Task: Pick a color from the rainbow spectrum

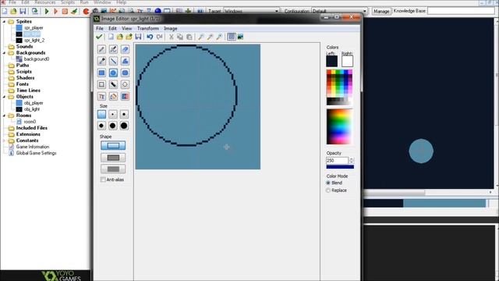Action: [339, 126]
